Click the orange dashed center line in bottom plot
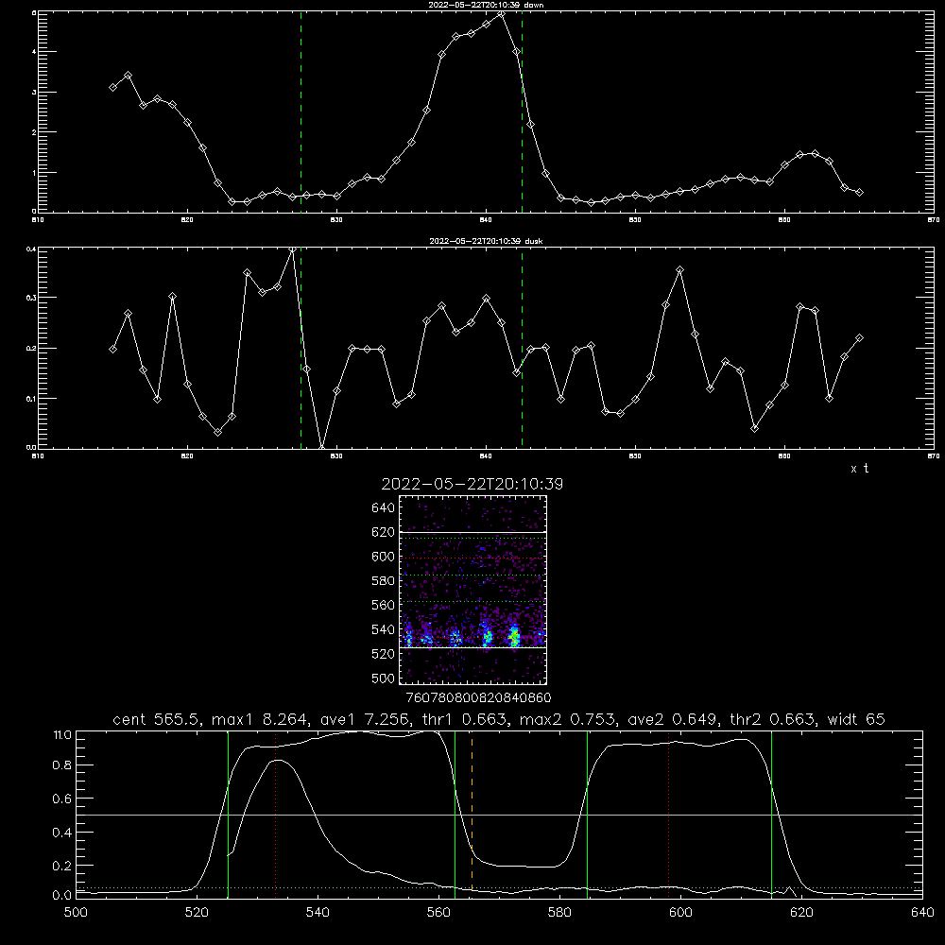 coord(472,814)
